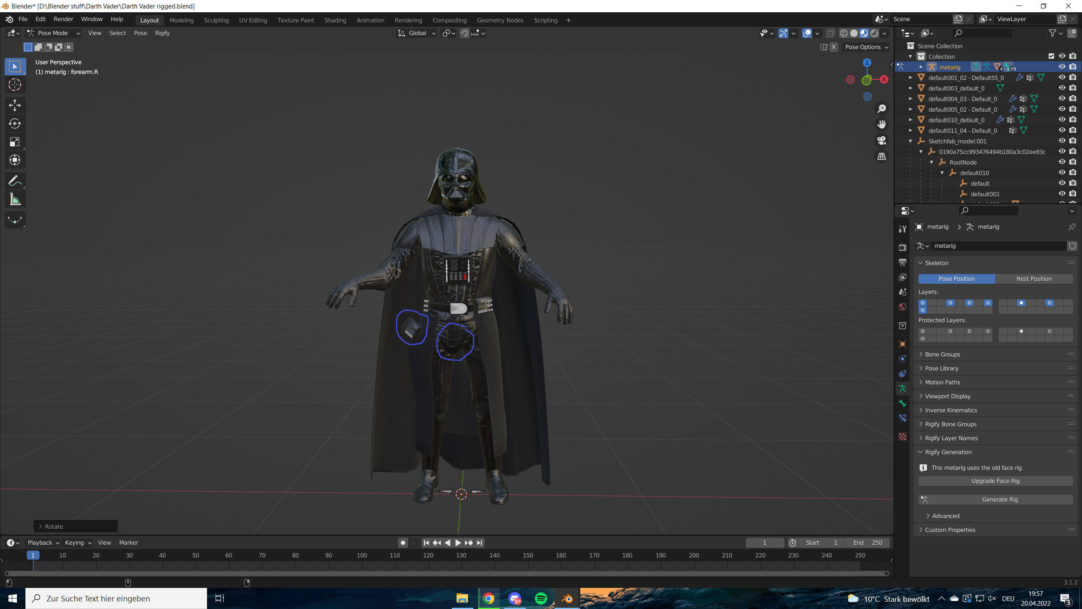Open the Bone Constraints properties tab
Screen dimensions: 1082x609
pyautogui.click(x=902, y=418)
